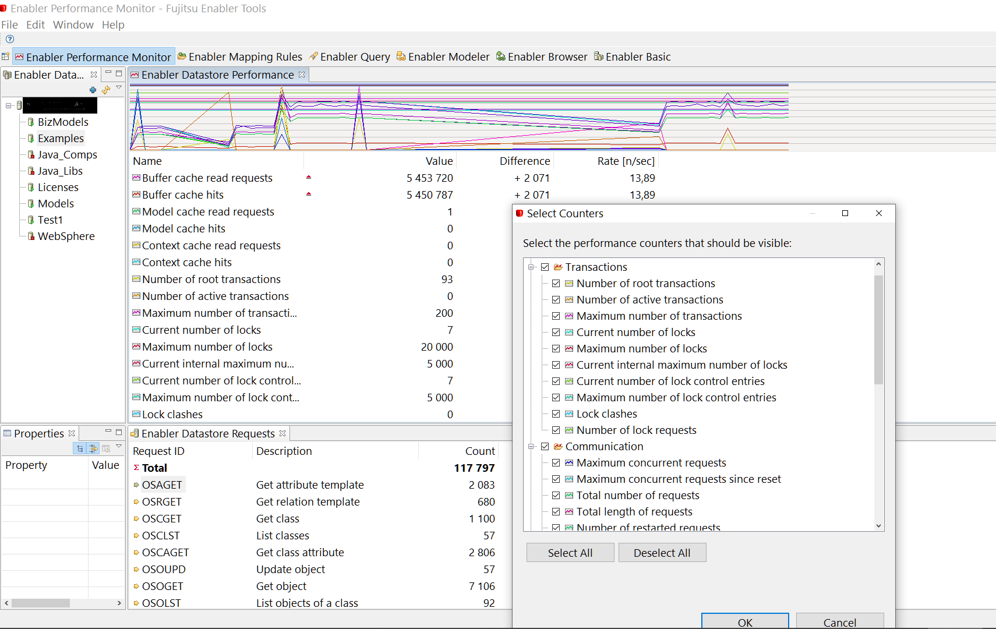The width and height of the screenshot is (996, 629).
Task: Open the new perspective icon
Action: pyautogui.click(x=6, y=56)
